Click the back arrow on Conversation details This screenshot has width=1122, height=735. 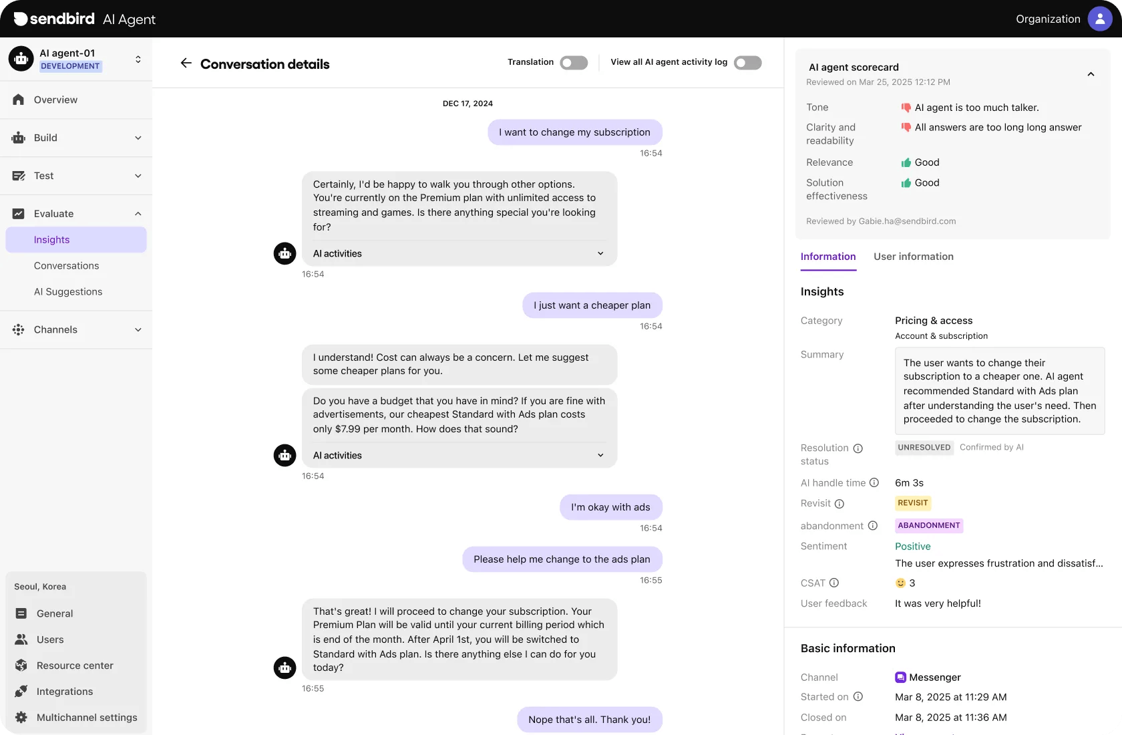pos(185,63)
